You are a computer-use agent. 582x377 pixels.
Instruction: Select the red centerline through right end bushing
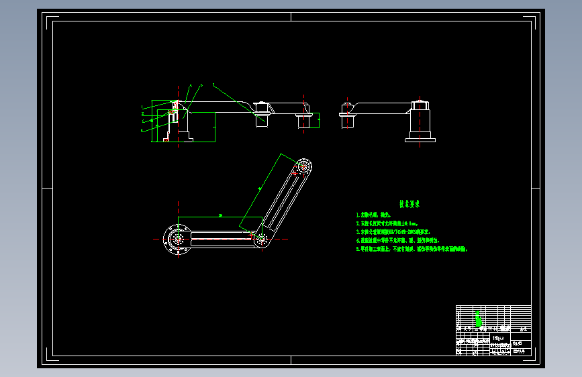pos(303,114)
